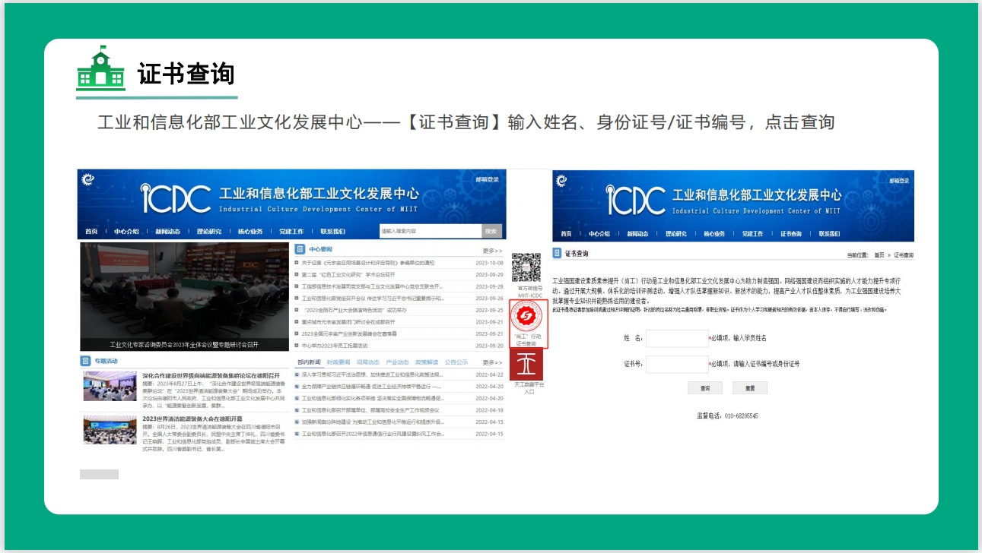The width and height of the screenshot is (982, 553).
Task: Click 邮箱登录 on the homepage banner
Action: click(488, 180)
